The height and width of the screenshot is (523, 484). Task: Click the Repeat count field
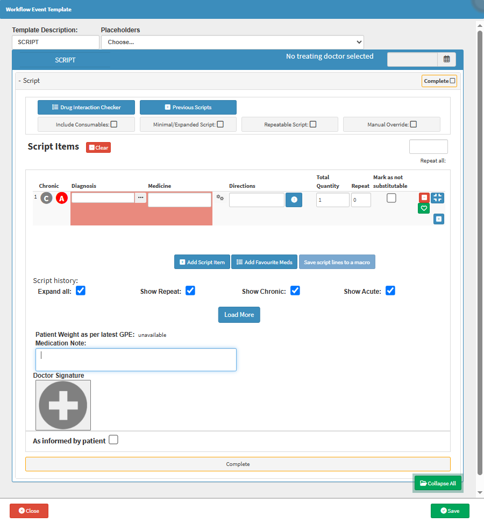point(361,200)
